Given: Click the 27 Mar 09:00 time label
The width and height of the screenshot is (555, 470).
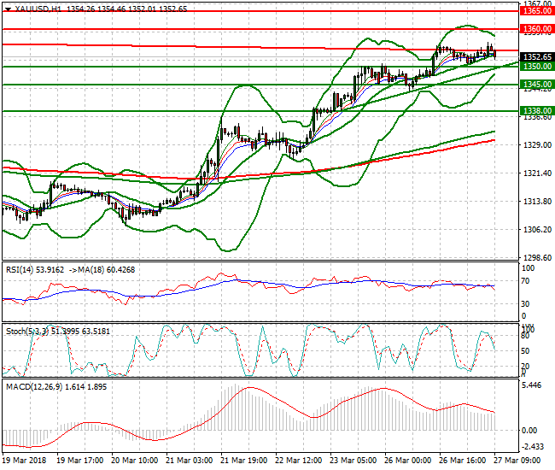Looking at the screenshot, I should click(x=517, y=461).
